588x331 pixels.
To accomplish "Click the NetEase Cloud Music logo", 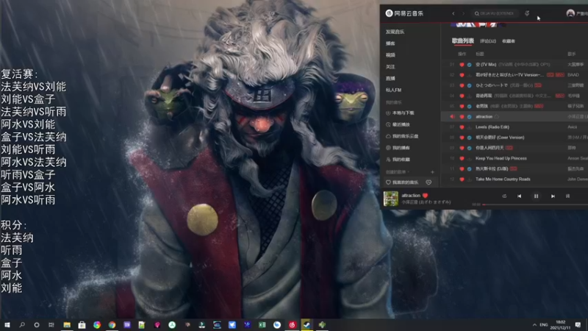I will point(404,13).
